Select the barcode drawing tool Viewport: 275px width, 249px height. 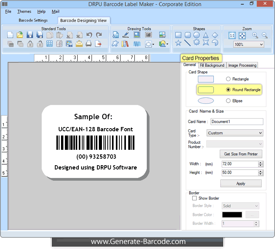pos(148,35)
